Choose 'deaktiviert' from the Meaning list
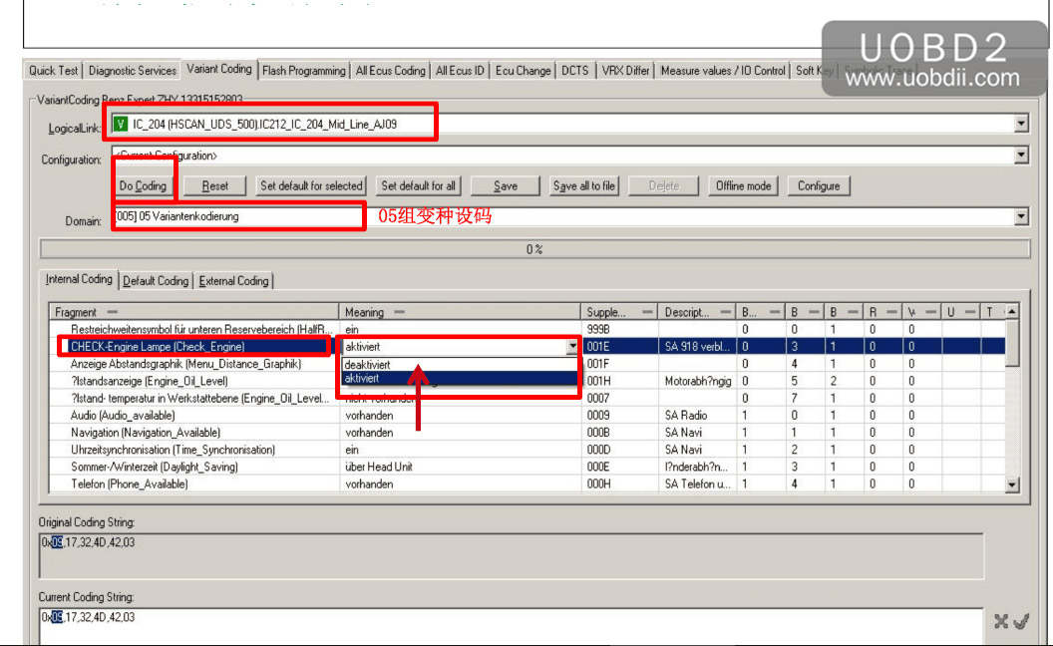This screenshot has height=646, width=1053. (x=460, y=365)
